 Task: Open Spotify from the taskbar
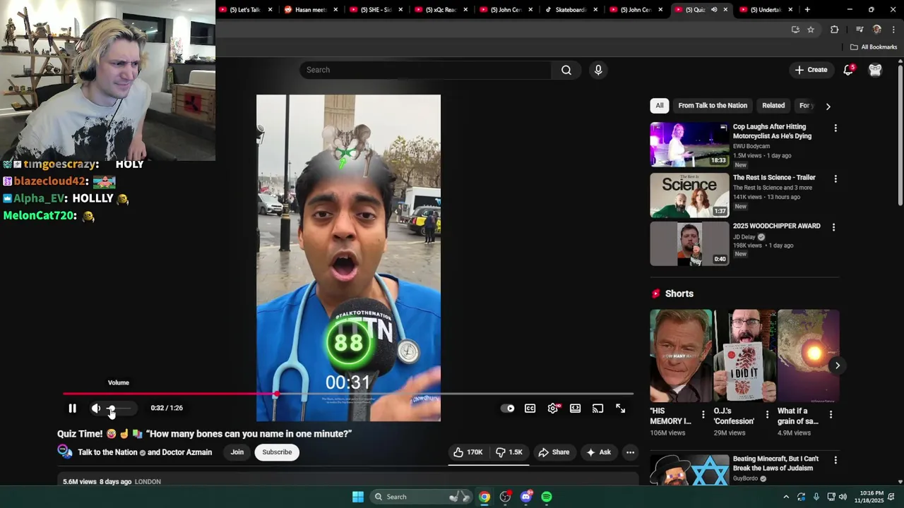coord(547,497)
